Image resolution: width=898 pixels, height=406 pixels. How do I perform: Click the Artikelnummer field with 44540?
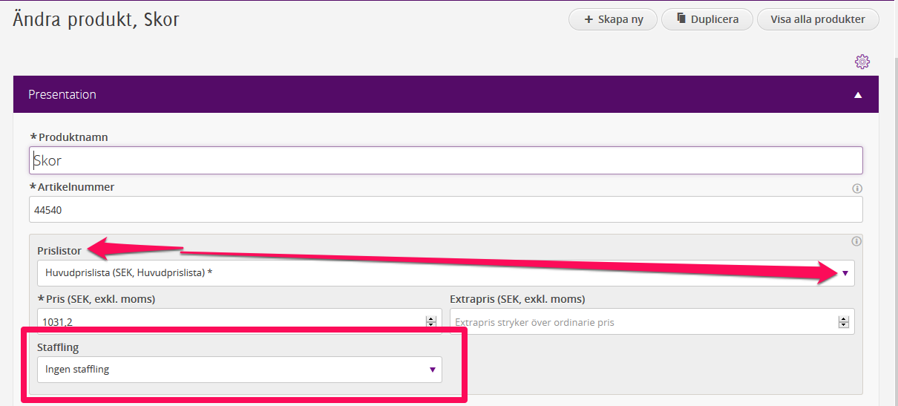(x=445, y=210)
